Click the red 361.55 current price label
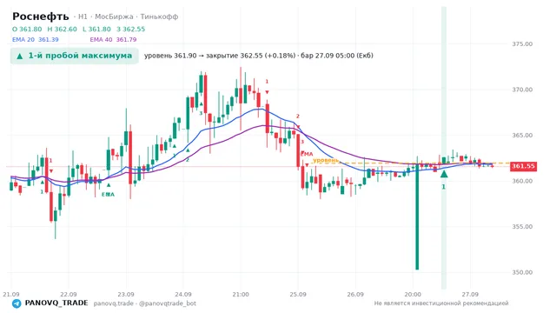 pyautogui.click(x=523, y=166)
